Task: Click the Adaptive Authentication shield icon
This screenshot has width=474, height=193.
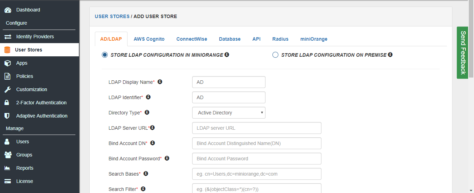Action: tap(7, 116)
